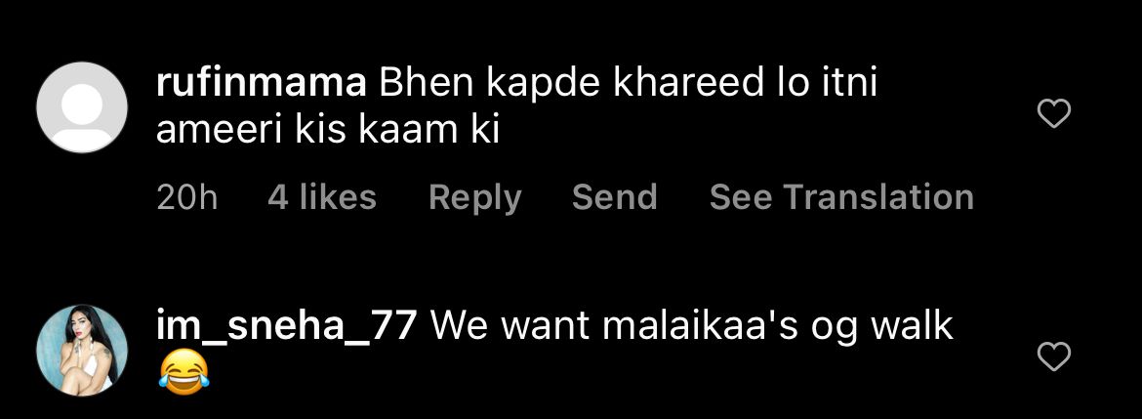This screenshot has height=419, width=1142.
Task: See Translation of the Hindi comment
Action: [x=841, y=197]
